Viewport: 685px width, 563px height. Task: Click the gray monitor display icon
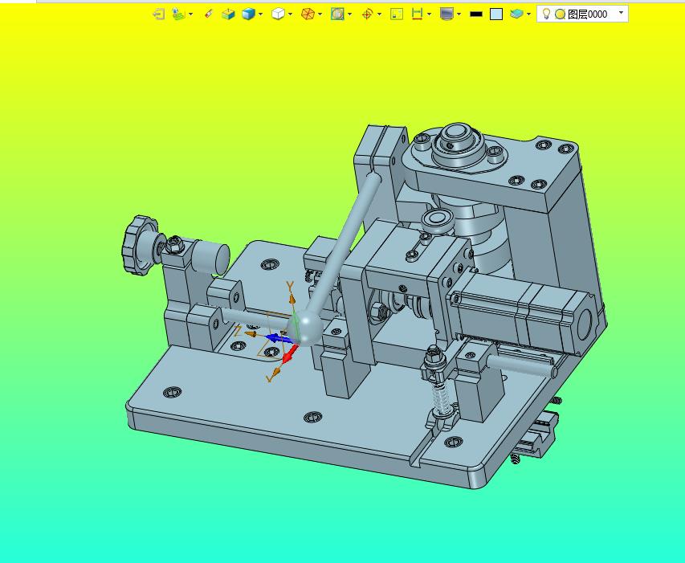point(446,14)
